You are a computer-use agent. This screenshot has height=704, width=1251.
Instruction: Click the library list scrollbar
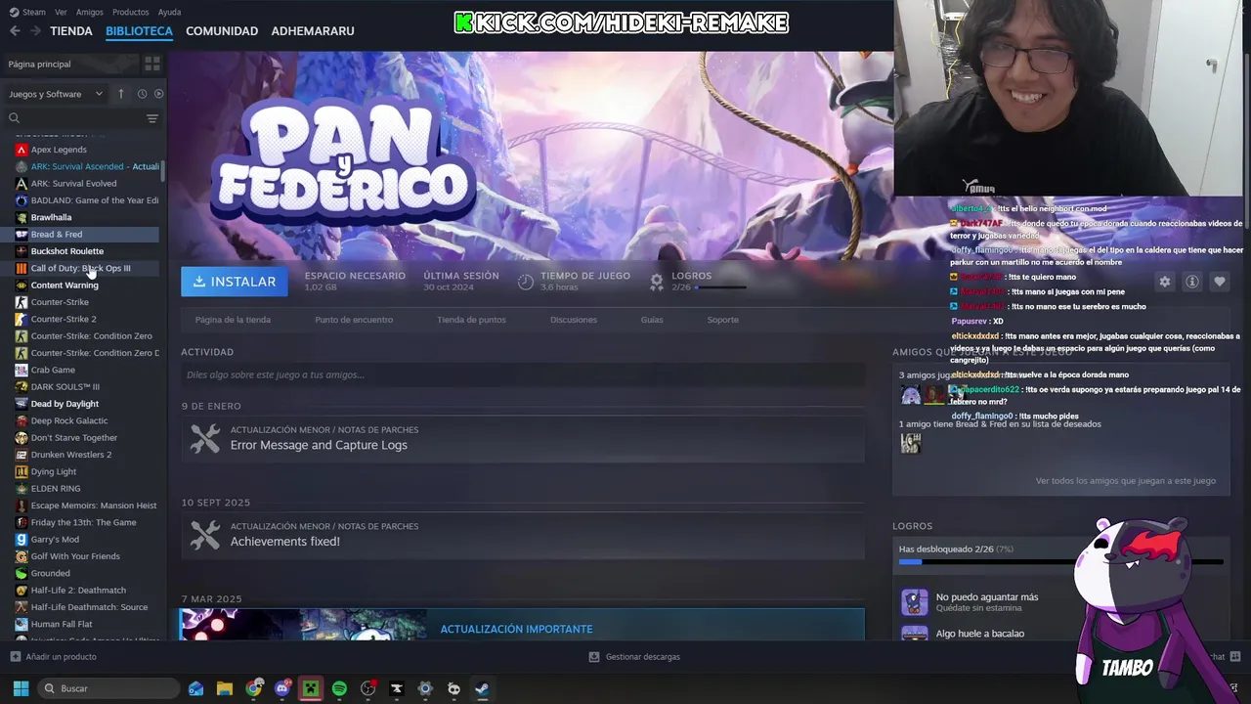tap(163, 171)
